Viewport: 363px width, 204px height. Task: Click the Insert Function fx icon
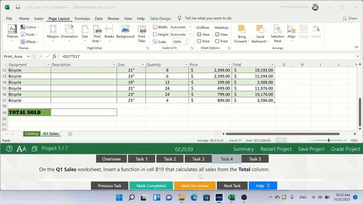[54, 56]
